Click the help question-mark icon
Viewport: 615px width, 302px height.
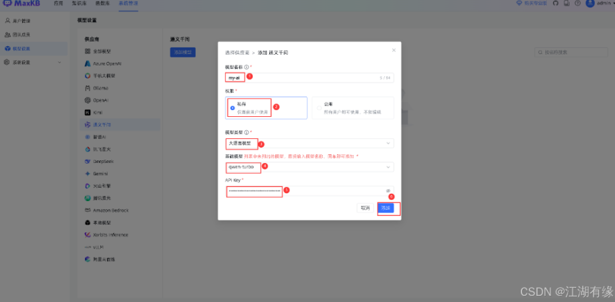578,3
